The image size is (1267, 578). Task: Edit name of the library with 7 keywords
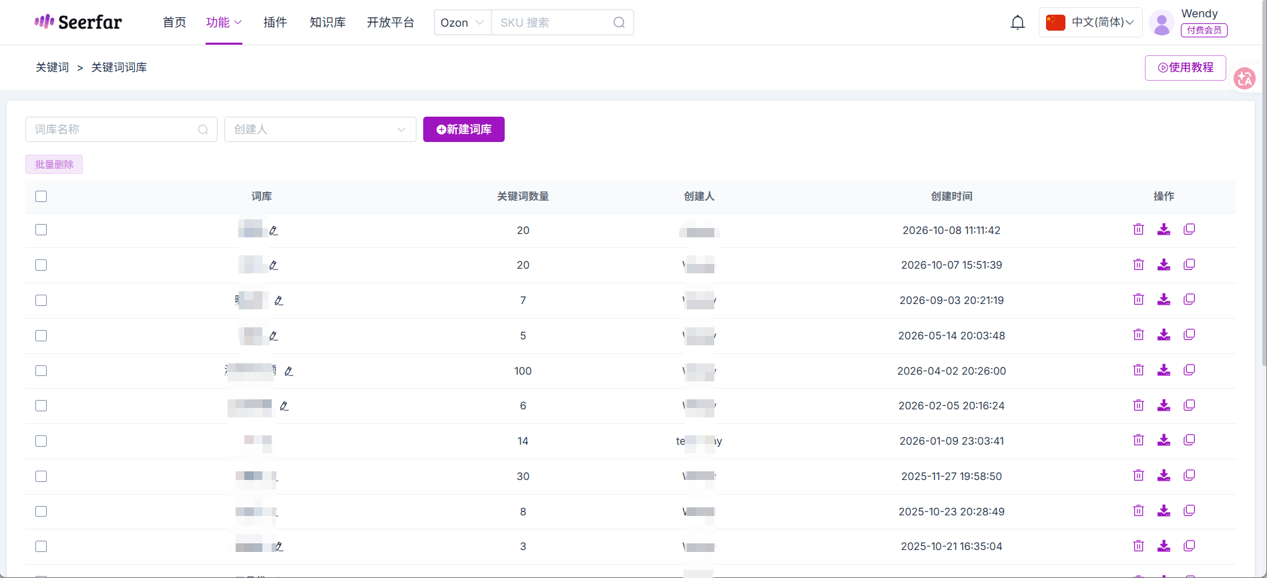[279, 301]
